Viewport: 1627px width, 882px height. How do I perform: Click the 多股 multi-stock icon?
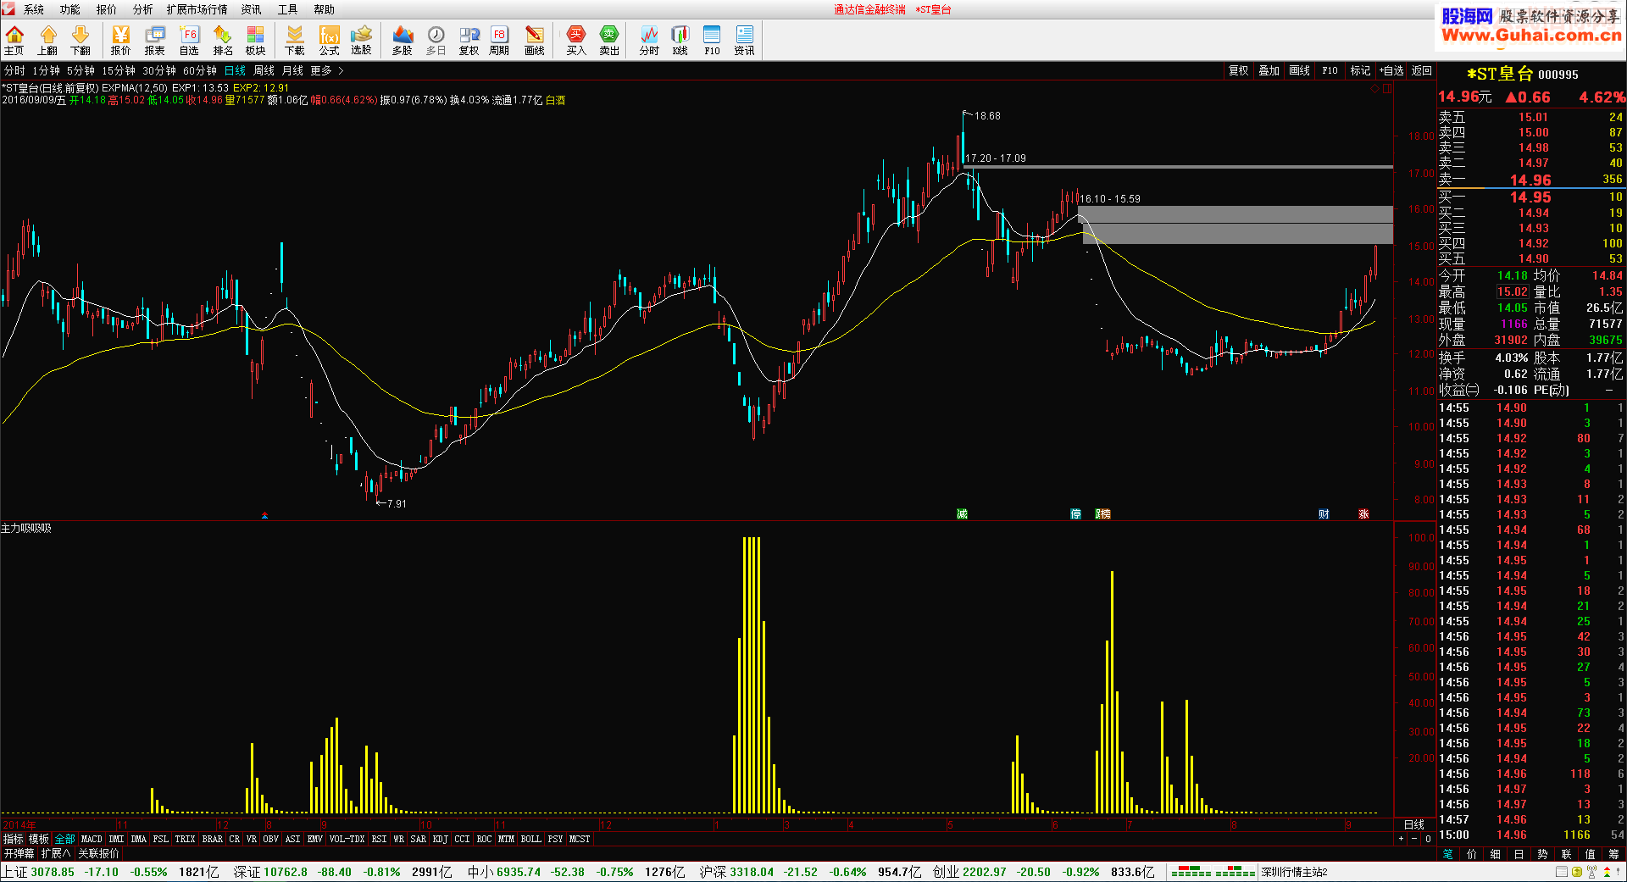[403, 40]
